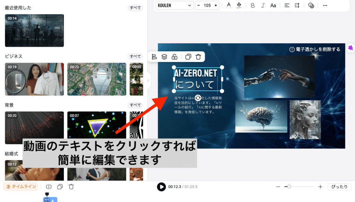Viewport: 355px width, 202px height.
Task: Delete the selected text element
Action: pyautogui.click(x=198, y=57)
